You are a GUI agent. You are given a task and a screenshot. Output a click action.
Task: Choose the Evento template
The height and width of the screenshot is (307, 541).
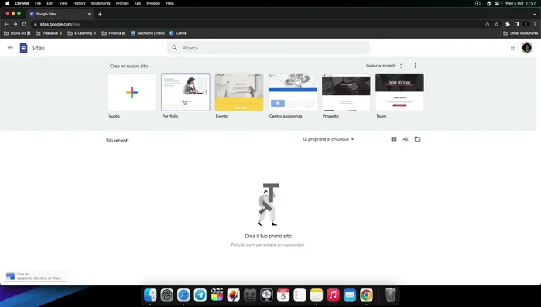239,92
